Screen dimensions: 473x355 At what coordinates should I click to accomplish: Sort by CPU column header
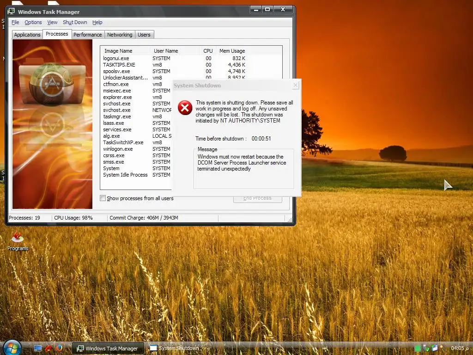pyautogui.click(x=208, y=51)
